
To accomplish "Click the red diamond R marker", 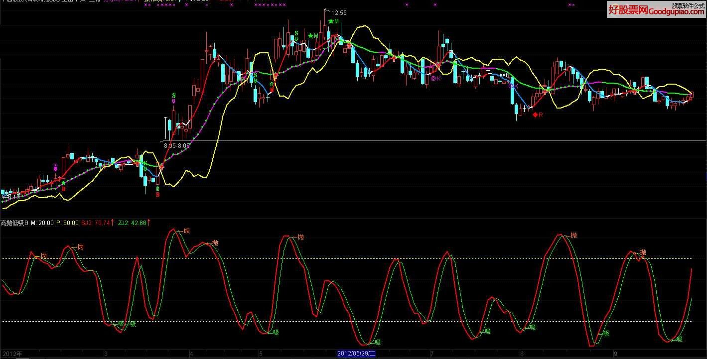I will tap(538, 115).
